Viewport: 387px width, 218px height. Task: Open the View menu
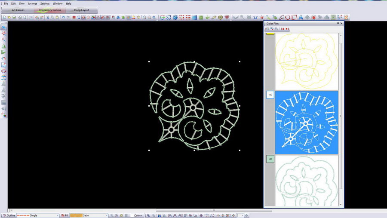pos(22,4)
